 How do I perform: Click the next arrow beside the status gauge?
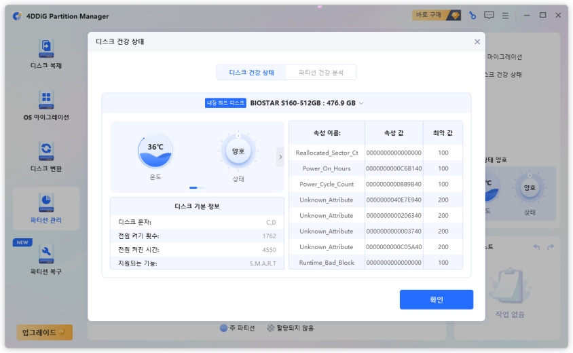(280, 157)
